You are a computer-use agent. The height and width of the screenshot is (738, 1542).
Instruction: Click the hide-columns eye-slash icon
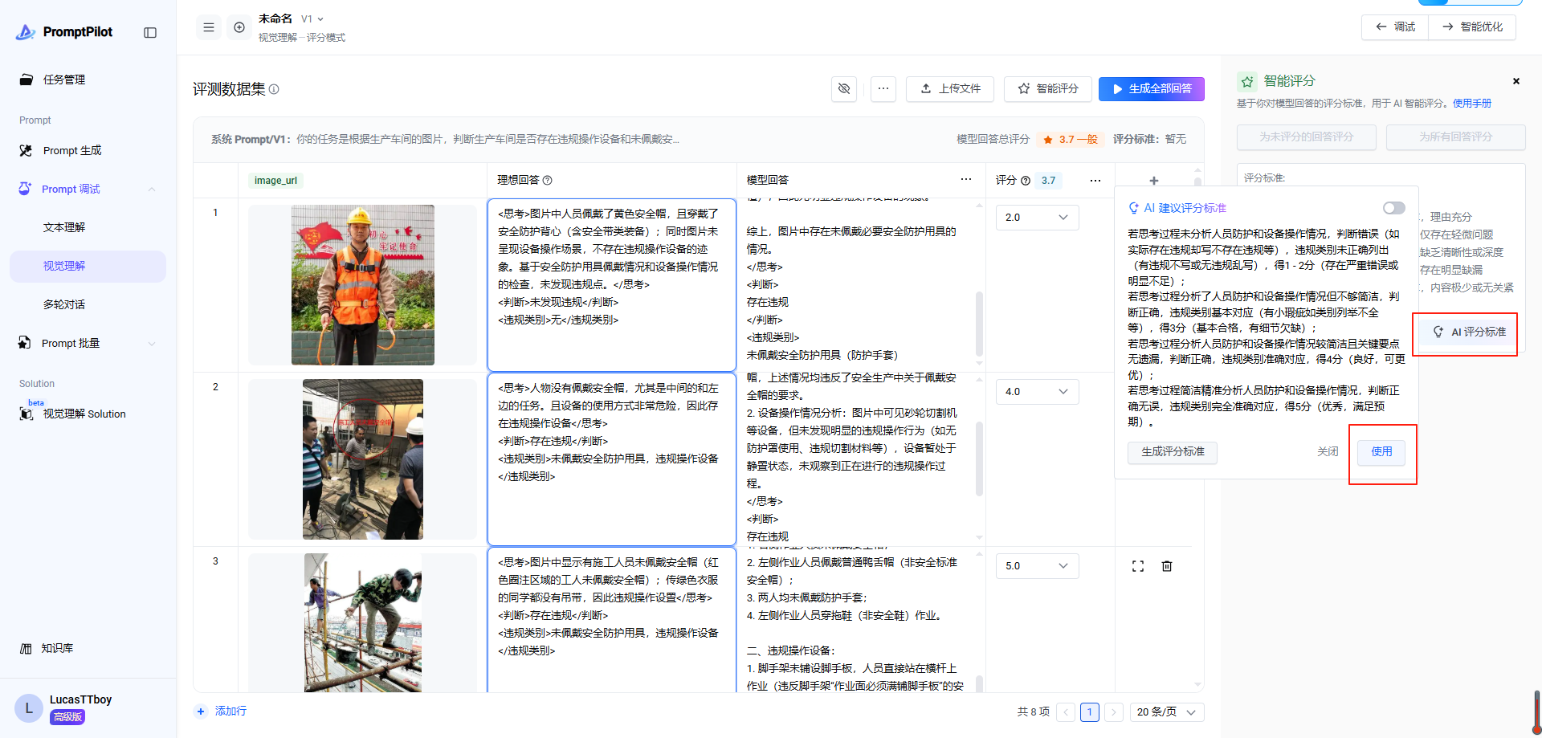coord(844,88)
